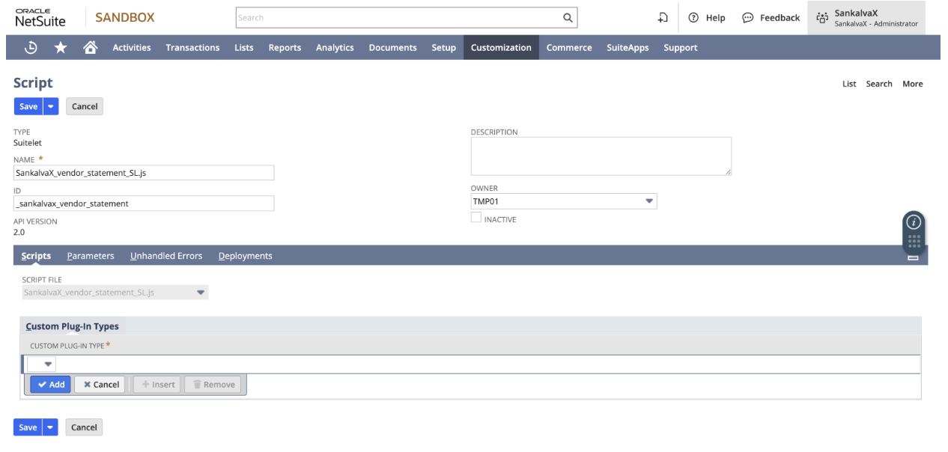
Task: Click the top Save button
Action: [28, 106]
